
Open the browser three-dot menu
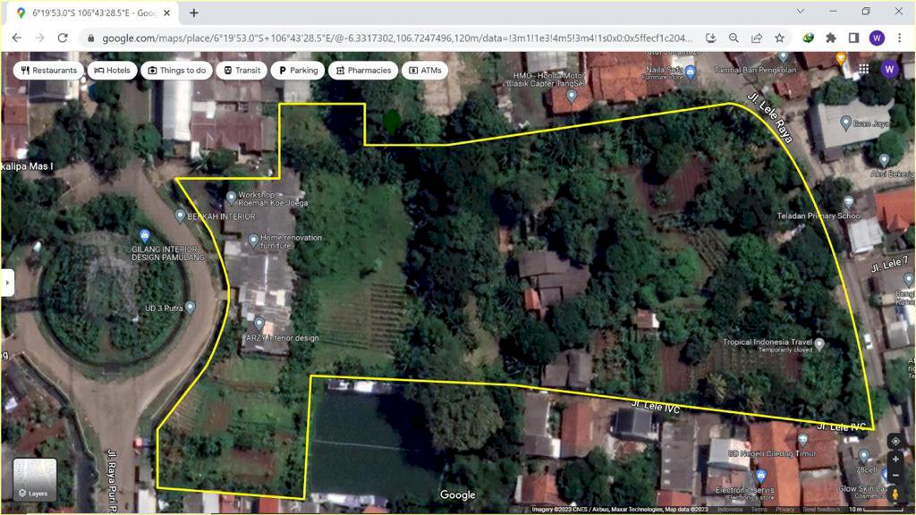coord(900,38)
